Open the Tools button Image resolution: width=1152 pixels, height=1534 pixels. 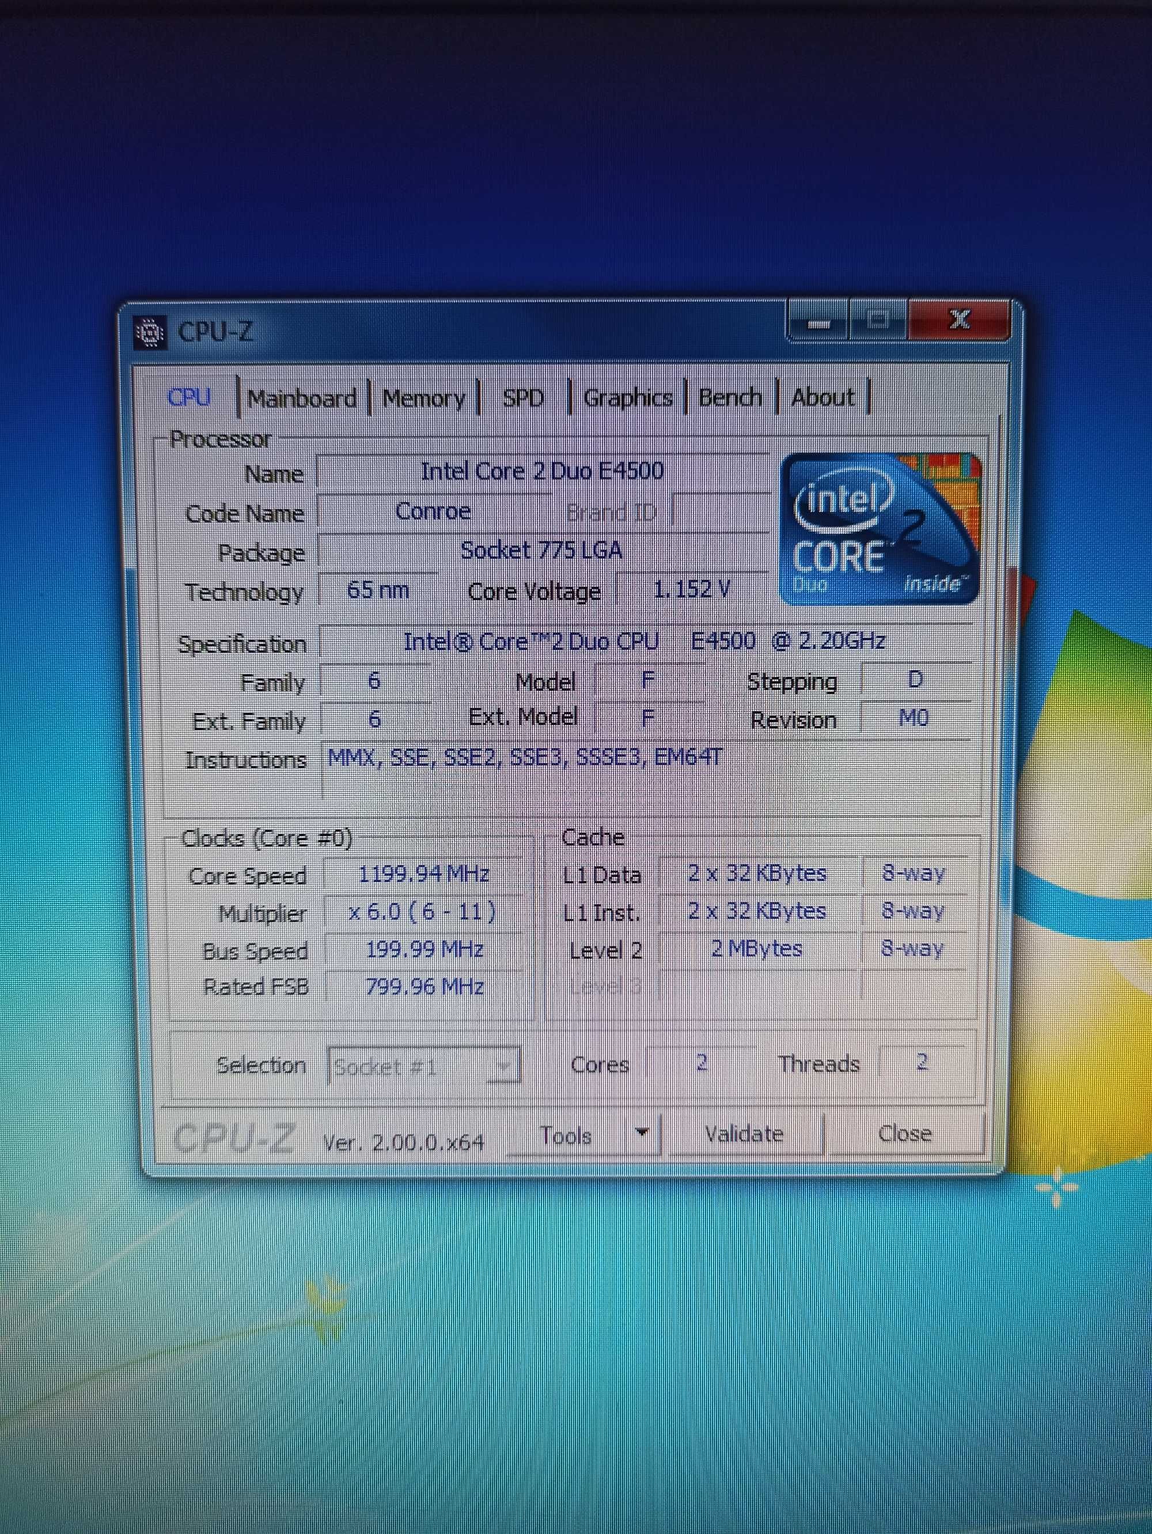[566, 1136]
